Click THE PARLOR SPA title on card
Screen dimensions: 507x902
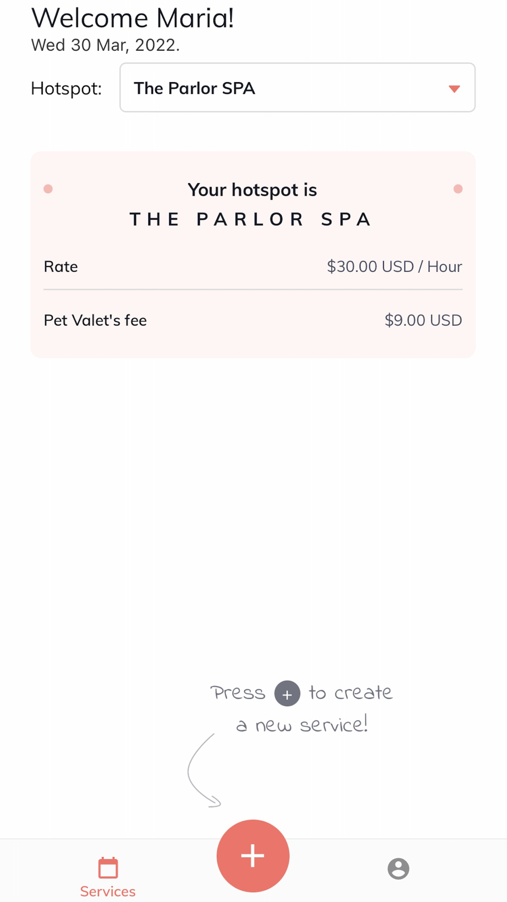point(251,219)
